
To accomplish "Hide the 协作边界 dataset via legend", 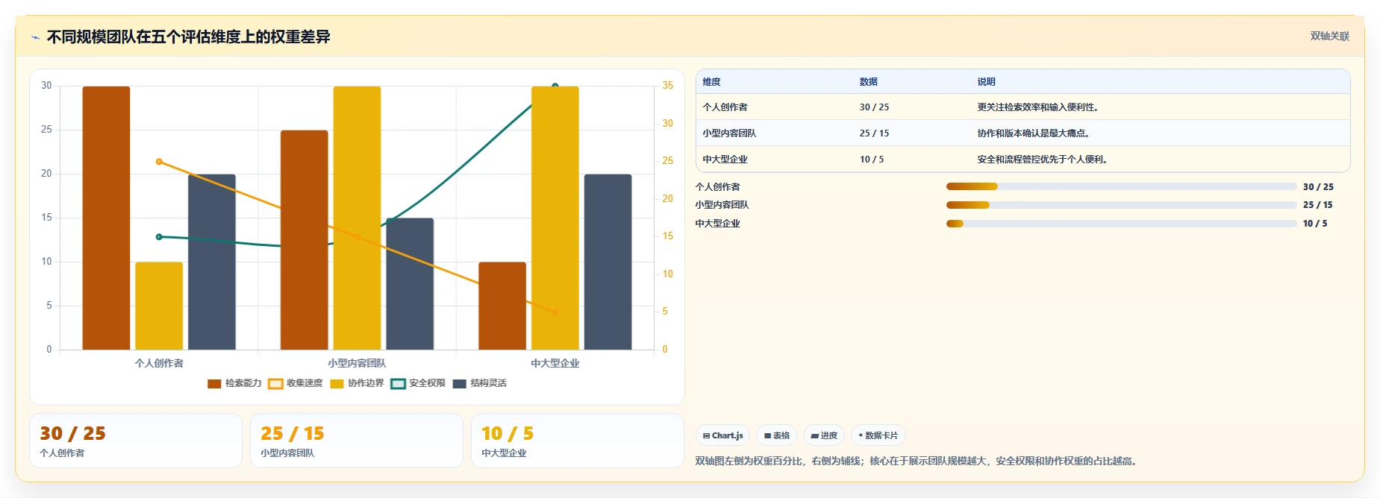I will [x=357, y=383].
